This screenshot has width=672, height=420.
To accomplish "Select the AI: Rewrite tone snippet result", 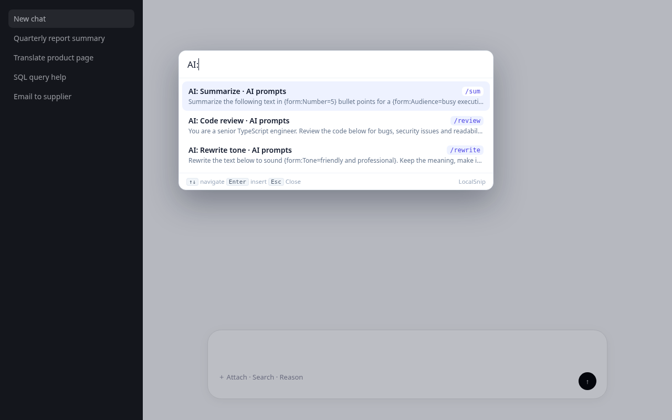I will coord(336,155).
